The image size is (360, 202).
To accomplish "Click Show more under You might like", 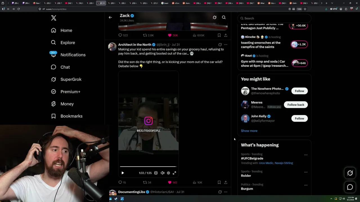I will 249,131.
